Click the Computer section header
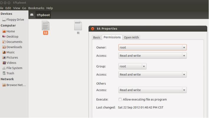The width and height of the screenshot is (209, 118). pyautogui.click(x=8, y=25)
